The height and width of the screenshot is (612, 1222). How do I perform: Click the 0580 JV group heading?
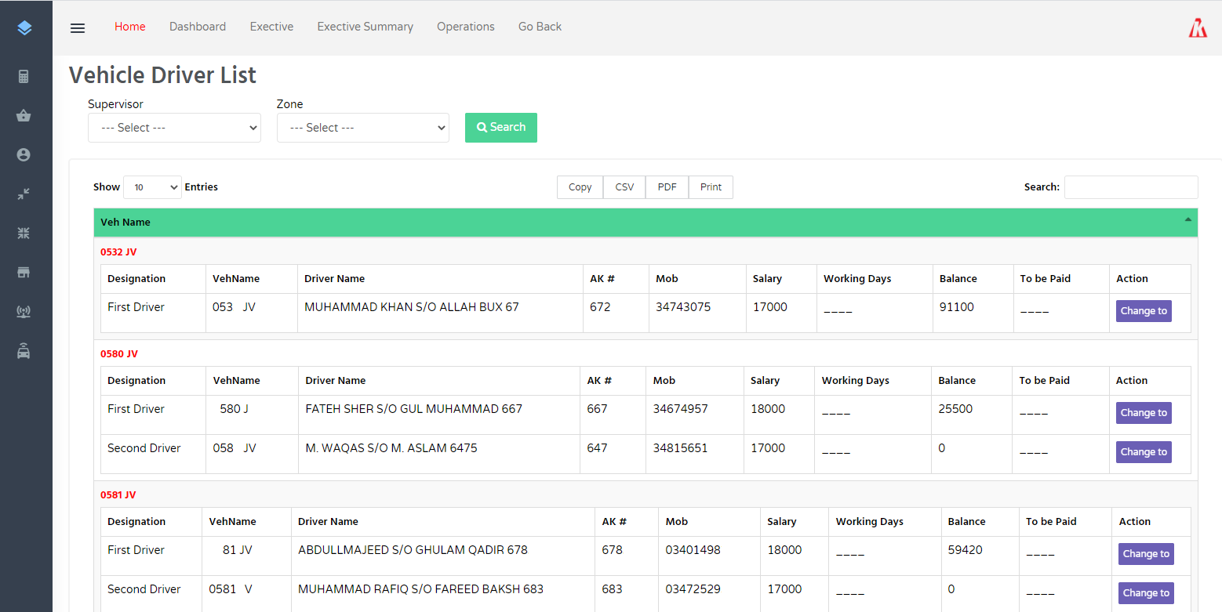(x=119, y=354)
